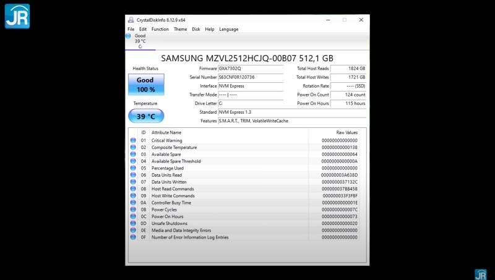Screen dimensions: 495x280
Task: Click the status orb for Host Read Commands
Action: coord(133,189)
